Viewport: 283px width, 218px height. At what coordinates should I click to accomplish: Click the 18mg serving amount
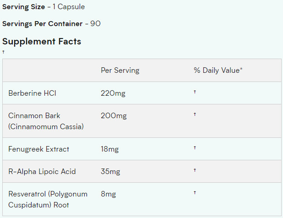coord(110,149)
